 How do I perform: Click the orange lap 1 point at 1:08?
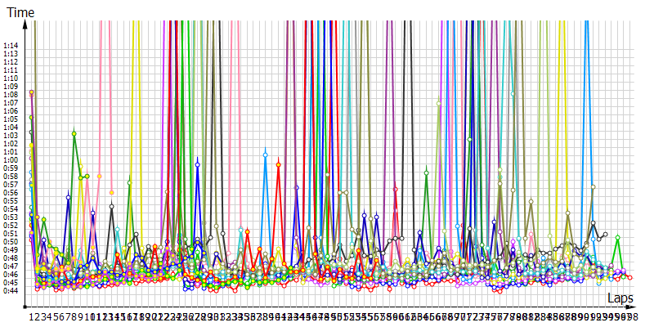tap(32, 92)
